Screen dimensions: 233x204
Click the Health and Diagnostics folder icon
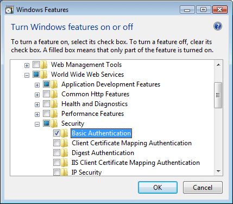[54, 104]
